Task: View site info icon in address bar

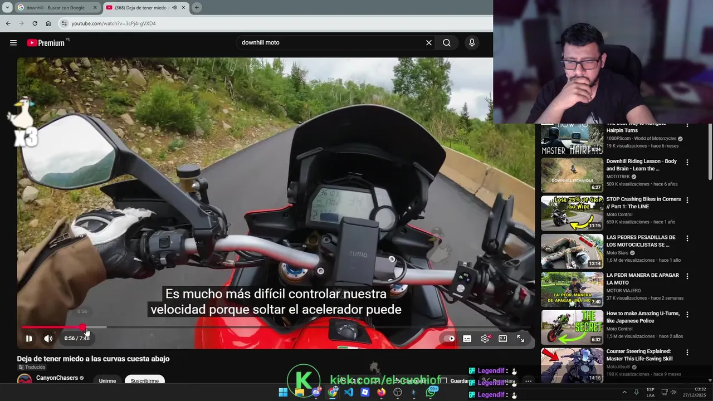Action: tap(64, 23)
